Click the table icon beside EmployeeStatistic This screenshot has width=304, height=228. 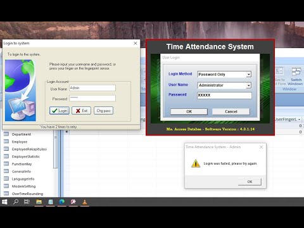6,156
